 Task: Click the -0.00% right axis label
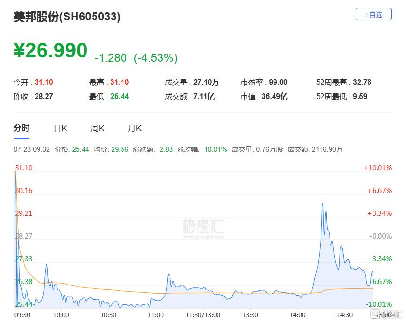point(381,236)
